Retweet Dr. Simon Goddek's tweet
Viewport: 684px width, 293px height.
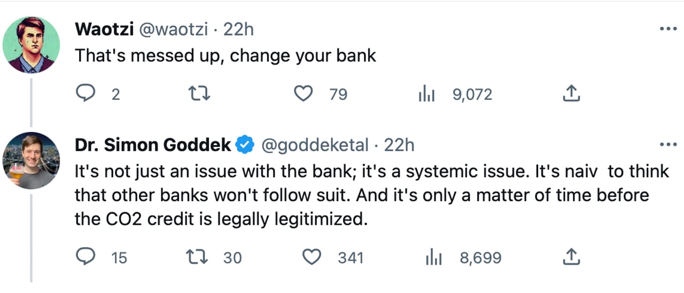click(x=200, y=258)
